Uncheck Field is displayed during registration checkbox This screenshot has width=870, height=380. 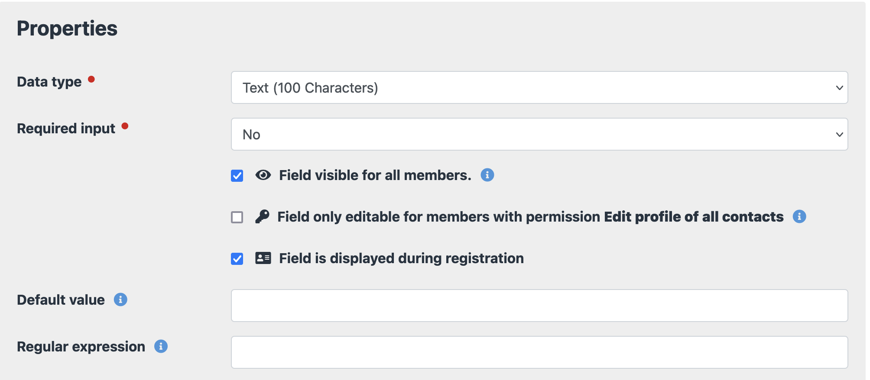237,259
